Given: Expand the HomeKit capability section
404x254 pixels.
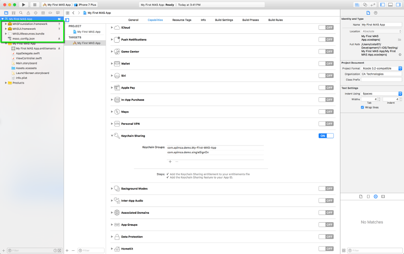Looking at the screenshot, I should [x=112, y=249].
